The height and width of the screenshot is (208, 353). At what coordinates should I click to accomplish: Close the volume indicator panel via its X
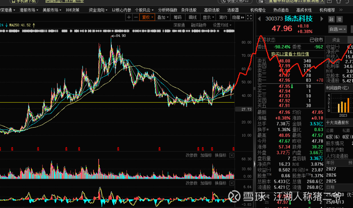(232, 155)
